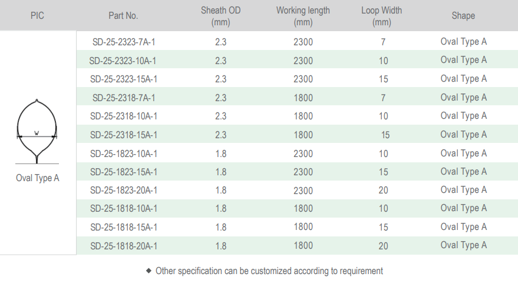Click the Working length (mm) header

coord(303,16)
